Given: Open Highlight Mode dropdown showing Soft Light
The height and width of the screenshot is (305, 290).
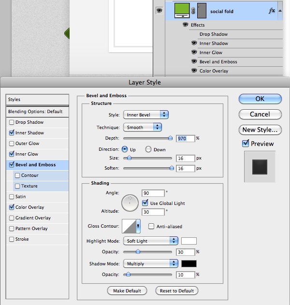Looking at the screenshot, I should click(x=151, y=241).
